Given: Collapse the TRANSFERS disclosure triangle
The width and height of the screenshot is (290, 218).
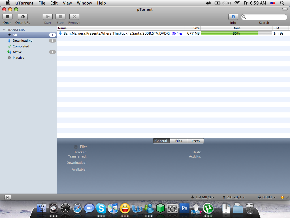Looking at the screenshot, I should point(4,30).
